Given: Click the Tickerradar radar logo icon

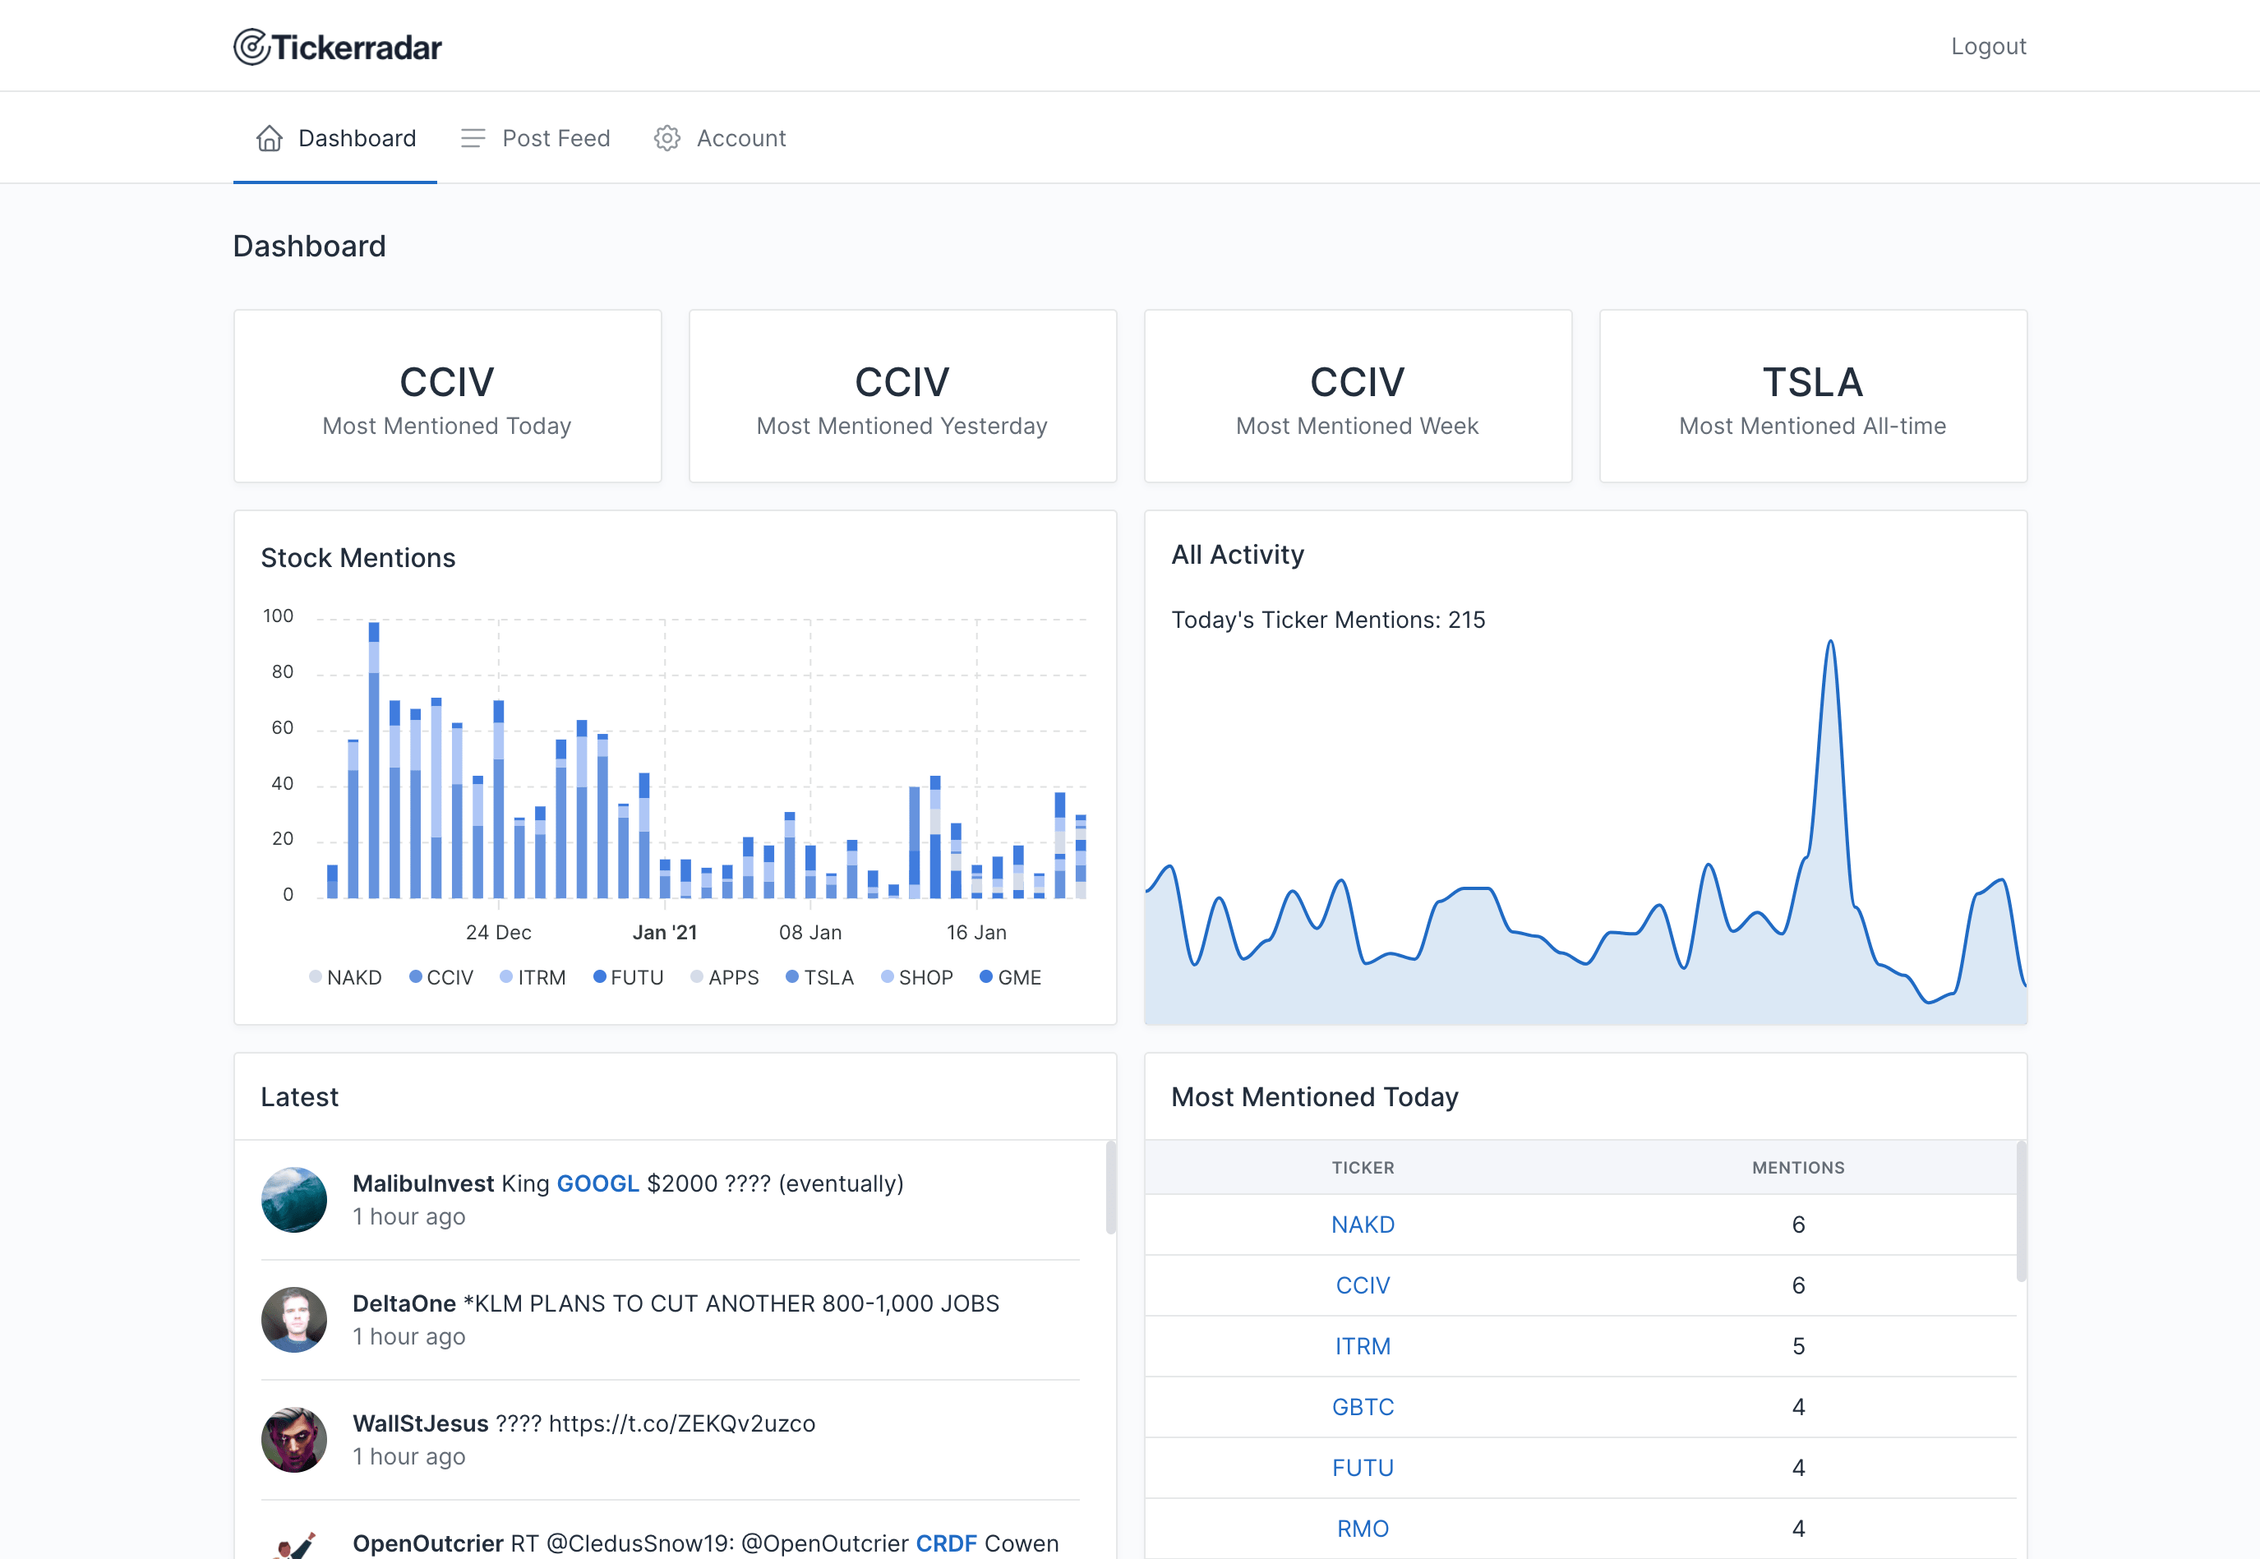Looking at the screenshot, I should pos(251,47).
